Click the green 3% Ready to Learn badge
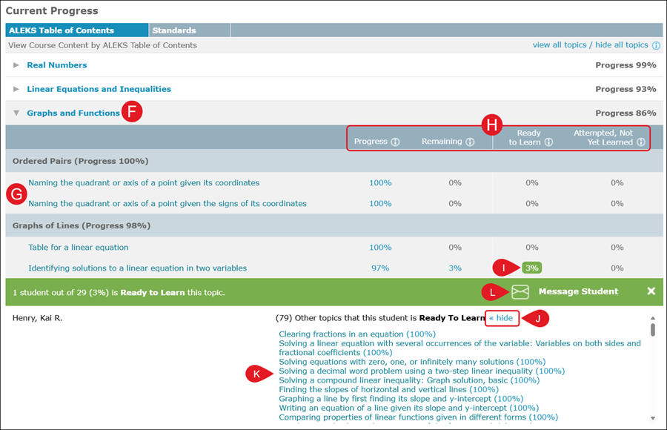 point(531,268)
